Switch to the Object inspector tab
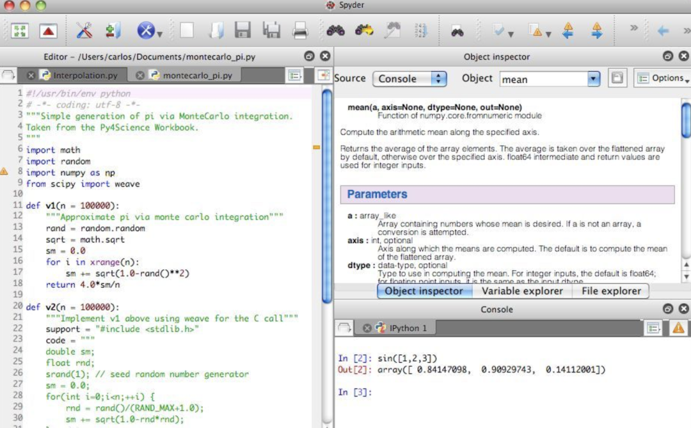 coord(424,291)
